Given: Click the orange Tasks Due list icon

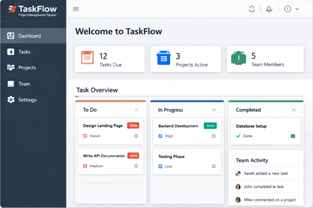Looking at the screenshot, I should (87, 58).
